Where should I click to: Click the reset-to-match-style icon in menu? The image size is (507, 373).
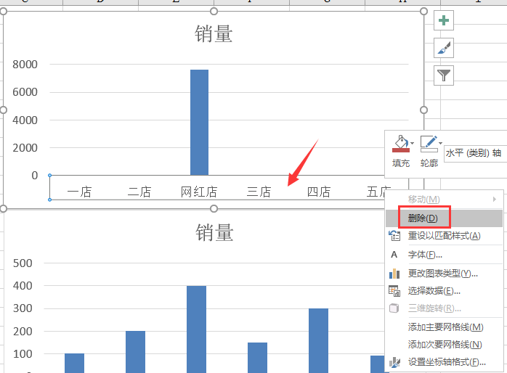point(394,235)
